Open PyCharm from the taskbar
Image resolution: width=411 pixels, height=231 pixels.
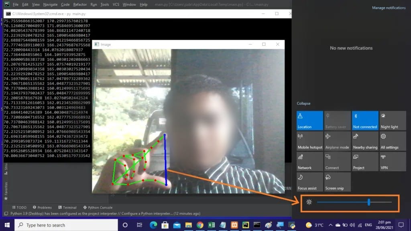246,225
